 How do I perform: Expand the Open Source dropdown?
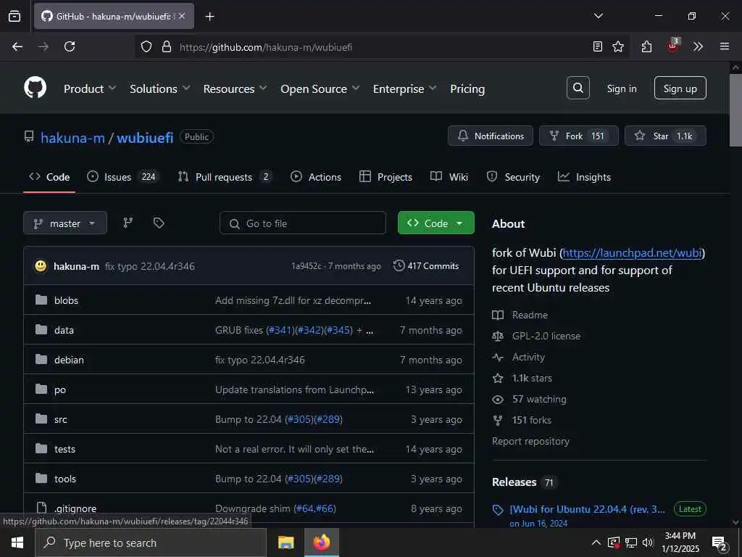click(x=320, y=88)
